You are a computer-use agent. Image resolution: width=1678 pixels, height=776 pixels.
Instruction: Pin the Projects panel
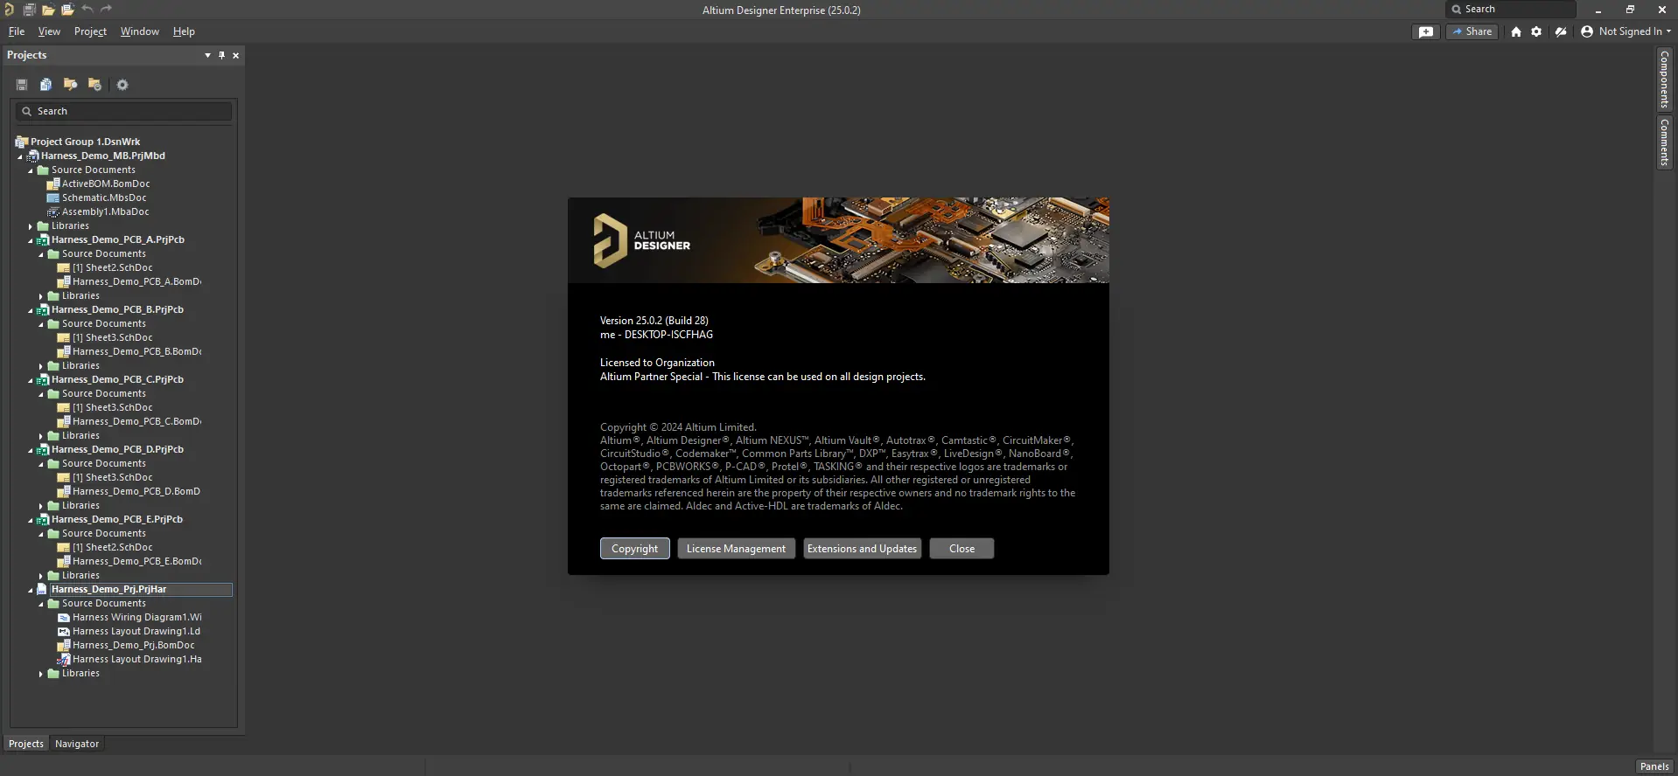(221, 55)
